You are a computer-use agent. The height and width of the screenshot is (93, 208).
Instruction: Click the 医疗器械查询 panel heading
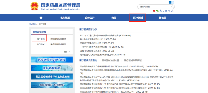[39, 32]
